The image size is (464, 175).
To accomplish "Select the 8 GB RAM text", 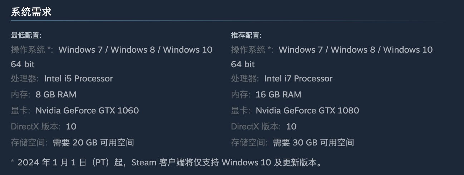I will click(x=56, y=95).
